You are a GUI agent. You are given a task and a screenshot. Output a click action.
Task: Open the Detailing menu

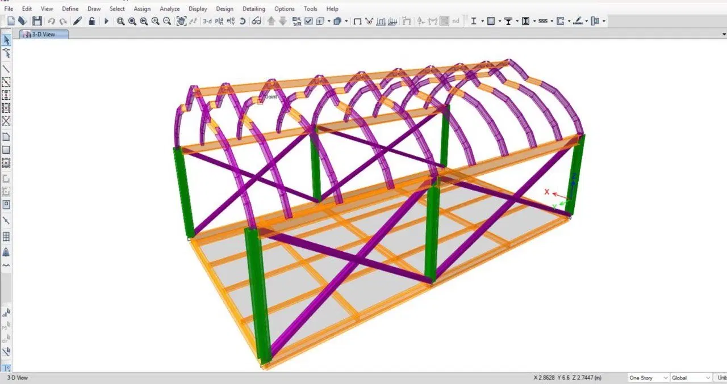[x=253, y=9]
